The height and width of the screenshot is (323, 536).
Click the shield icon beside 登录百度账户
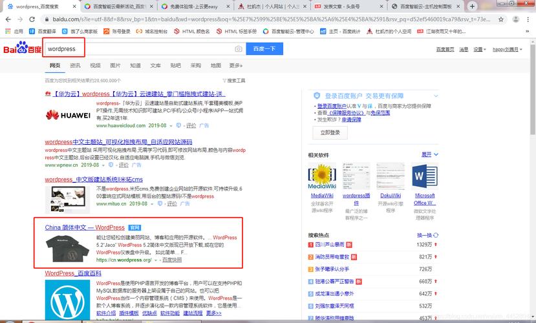[x=317, y=96]
